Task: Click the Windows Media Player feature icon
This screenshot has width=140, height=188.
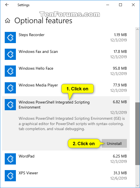Action: click(10, 88)
